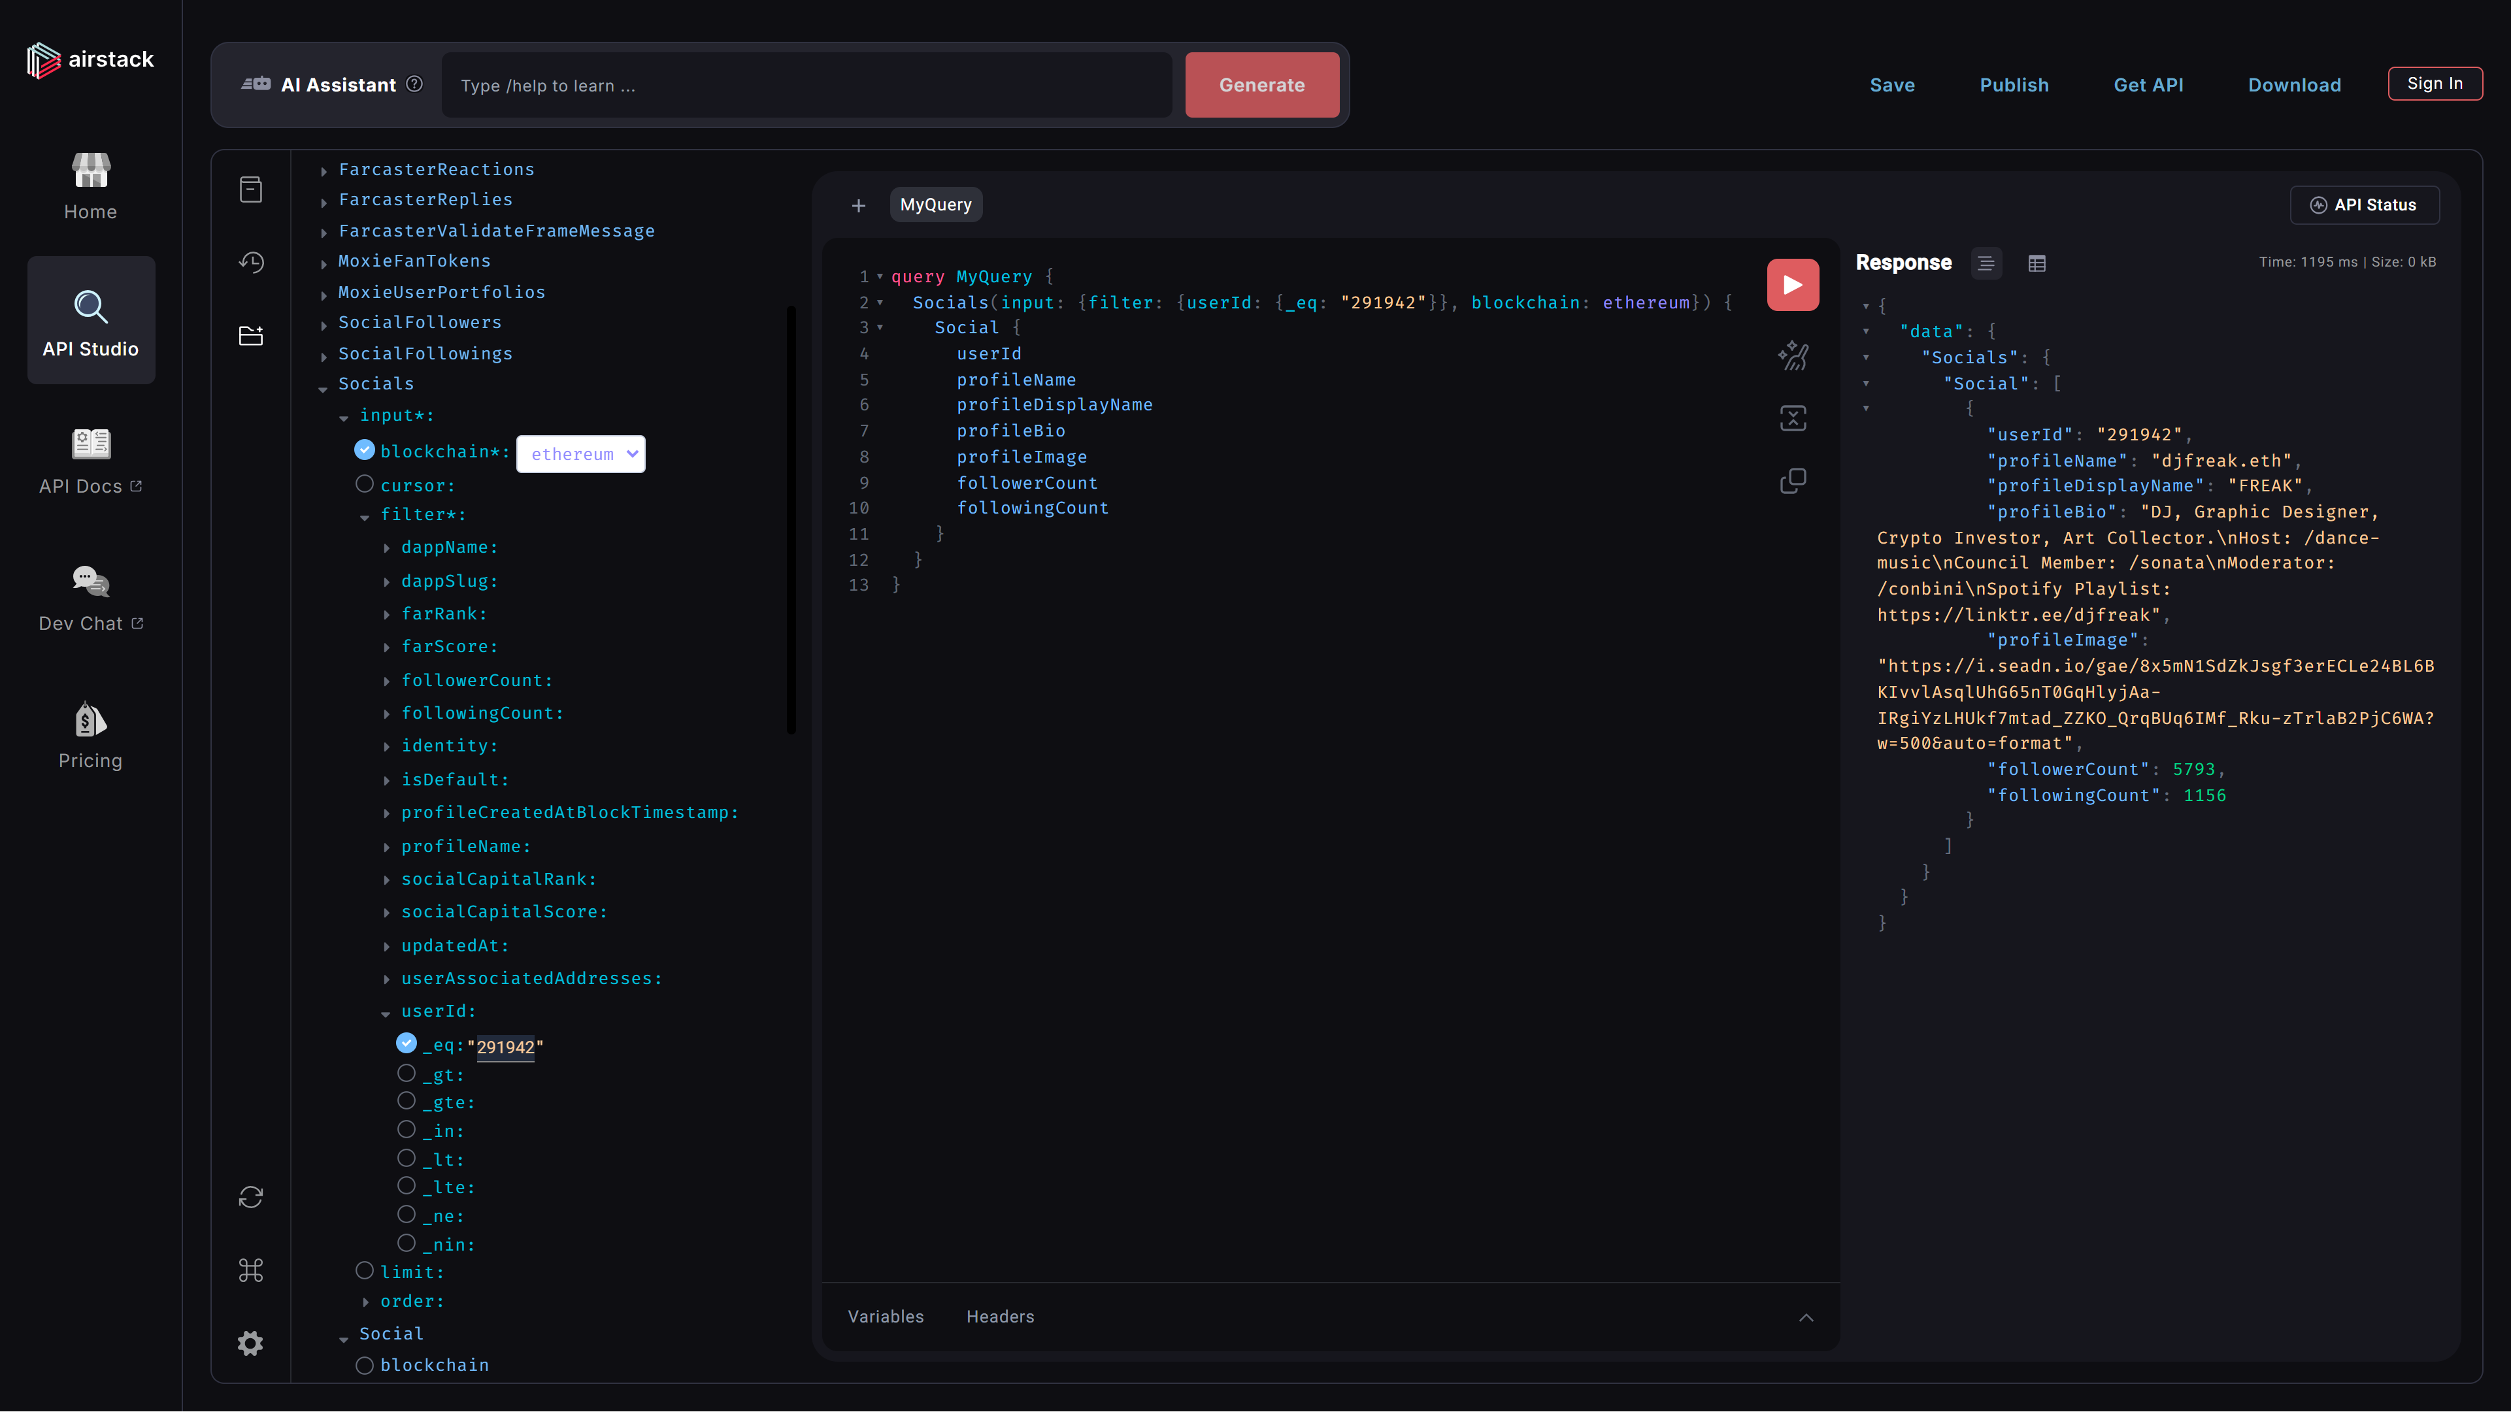Open the settings gear icon

pyautogui.click(x=250, y=1343)
